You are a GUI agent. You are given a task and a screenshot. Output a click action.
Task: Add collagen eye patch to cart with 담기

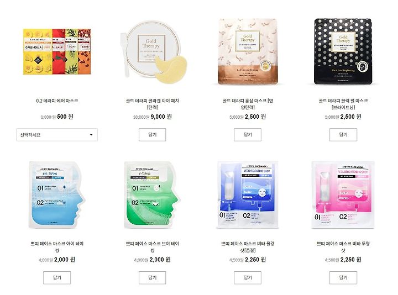coord(153,135)
